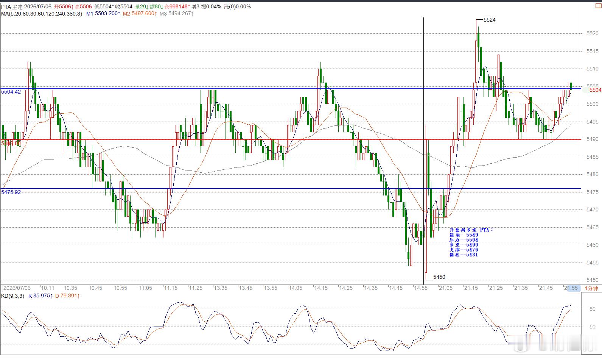Click the 2026/07/06 date on the time axis
This screenshot has height=358, width=602.
(17, 288)
